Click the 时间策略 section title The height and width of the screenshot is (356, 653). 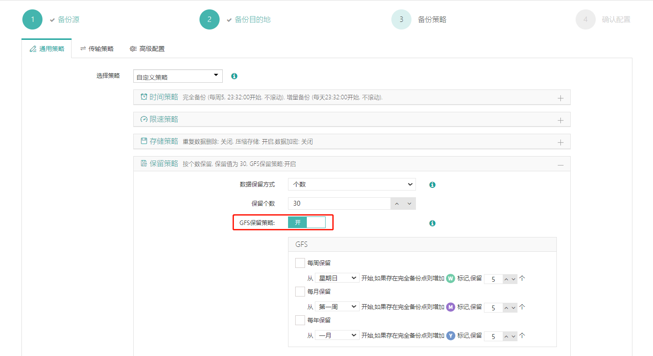click(164, 97)
